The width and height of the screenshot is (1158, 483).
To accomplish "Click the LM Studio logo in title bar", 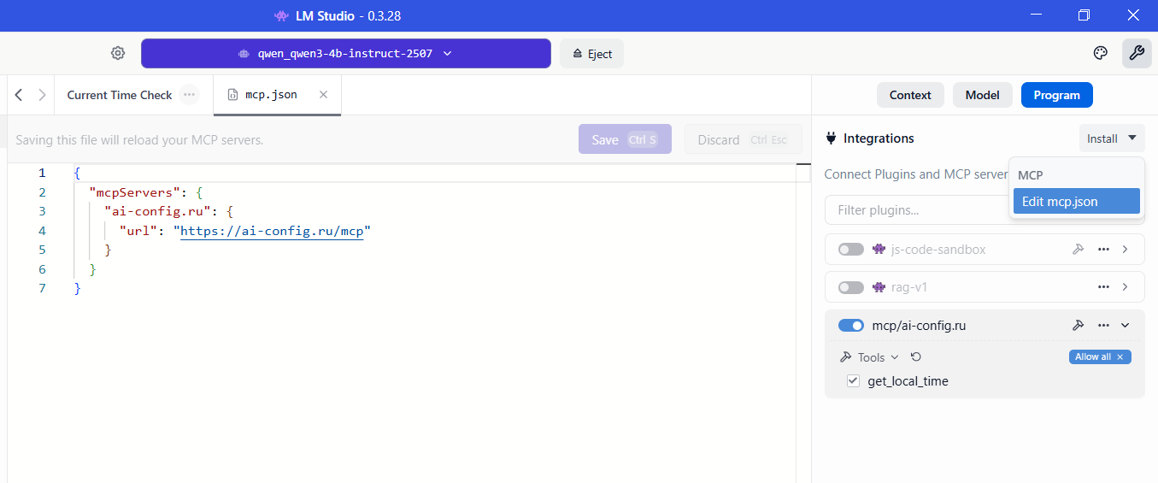I will point(281,15).
